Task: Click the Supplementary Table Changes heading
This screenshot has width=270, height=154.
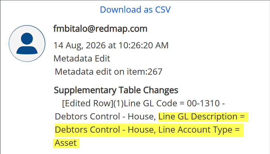Action: [x=116, y=90]
